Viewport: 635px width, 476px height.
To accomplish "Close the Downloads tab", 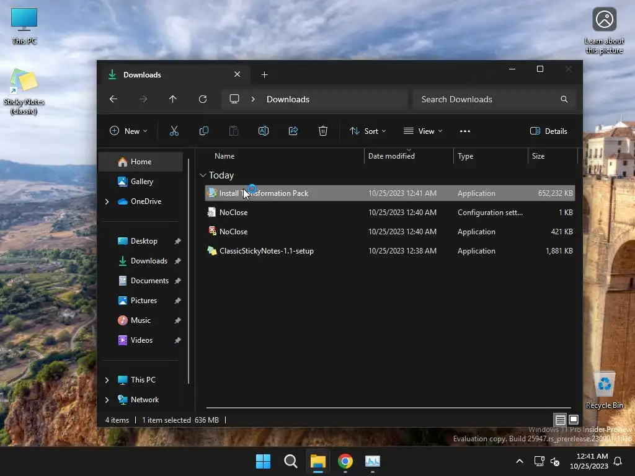I will click(x=238, y=74).
